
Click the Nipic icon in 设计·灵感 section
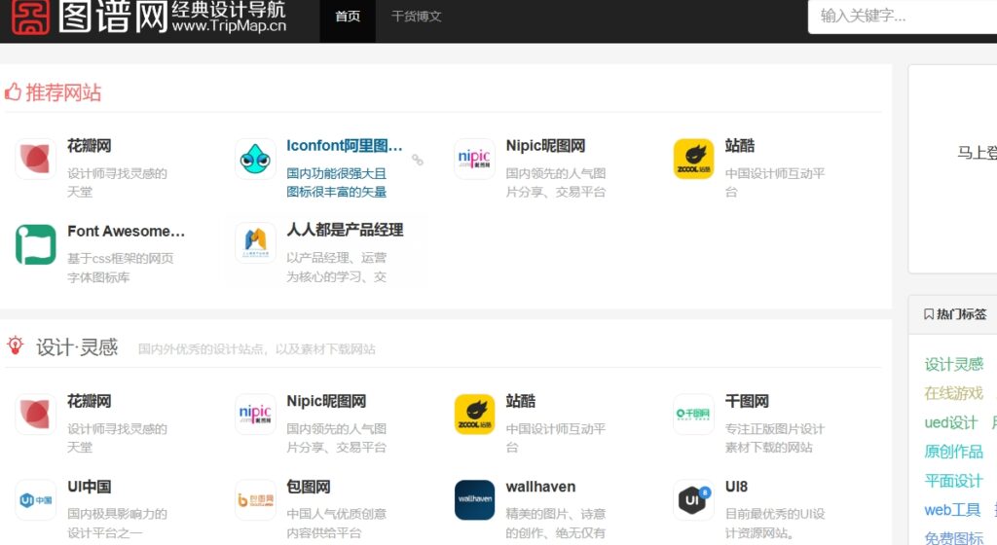255,415
